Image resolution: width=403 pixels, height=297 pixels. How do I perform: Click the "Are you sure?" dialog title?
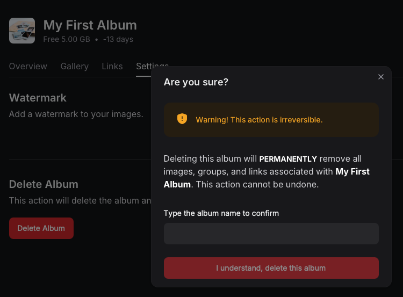click(196, 82)
